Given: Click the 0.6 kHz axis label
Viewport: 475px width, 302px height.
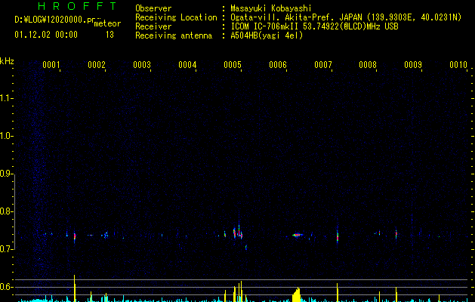Looking at the screenshot, I should 7,287.
